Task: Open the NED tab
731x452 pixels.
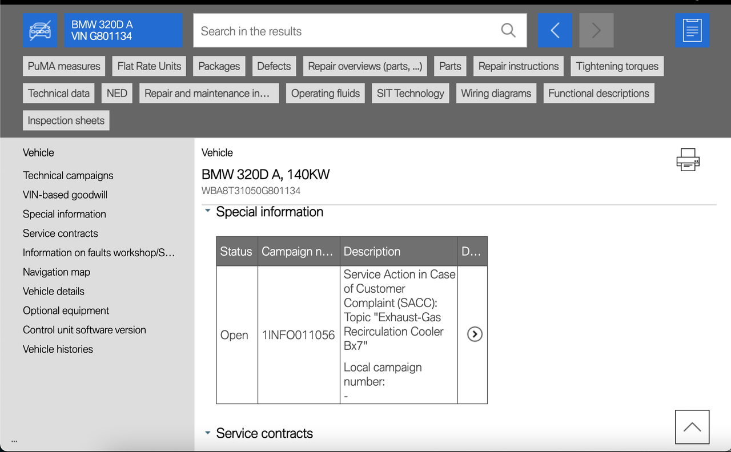Action: pyautogui.click(x=117, y=94)
